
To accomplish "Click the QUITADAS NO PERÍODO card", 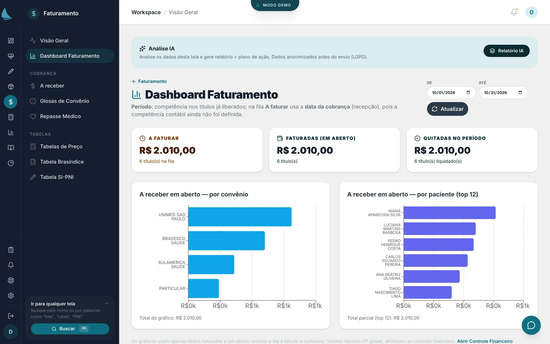I will click(x=472, y=150).
